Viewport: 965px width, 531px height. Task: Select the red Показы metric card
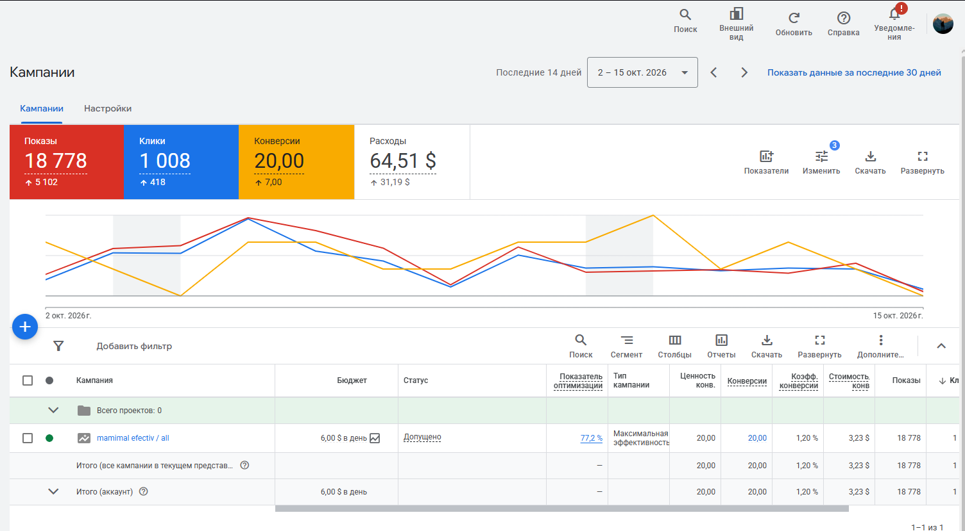click(x=67, y=162)
